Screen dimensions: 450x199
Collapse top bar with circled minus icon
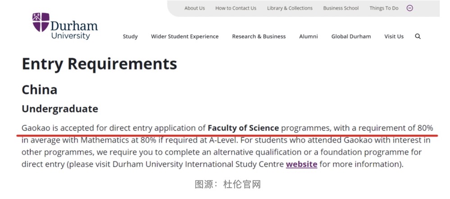point(409,8)
